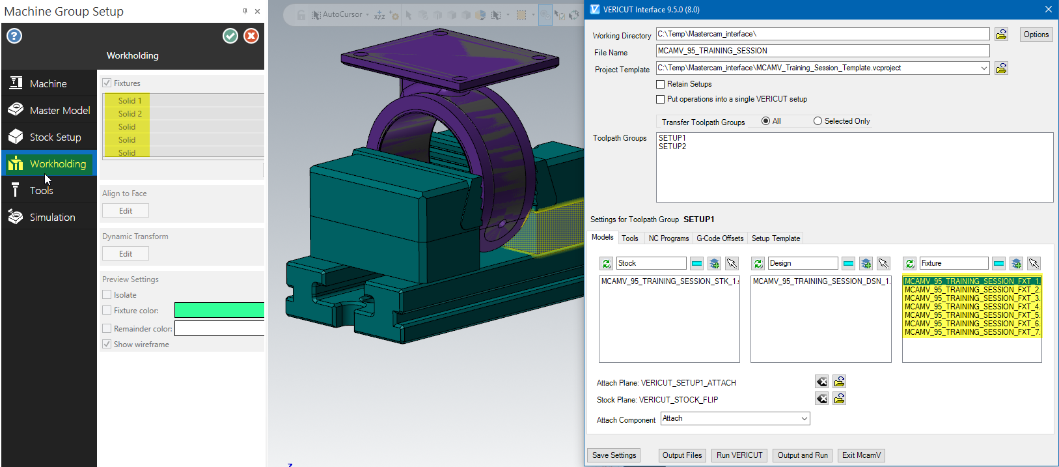This screenshot has height=467, width=1059.
Task: Click the Output Files button
Action: (682, 455)
